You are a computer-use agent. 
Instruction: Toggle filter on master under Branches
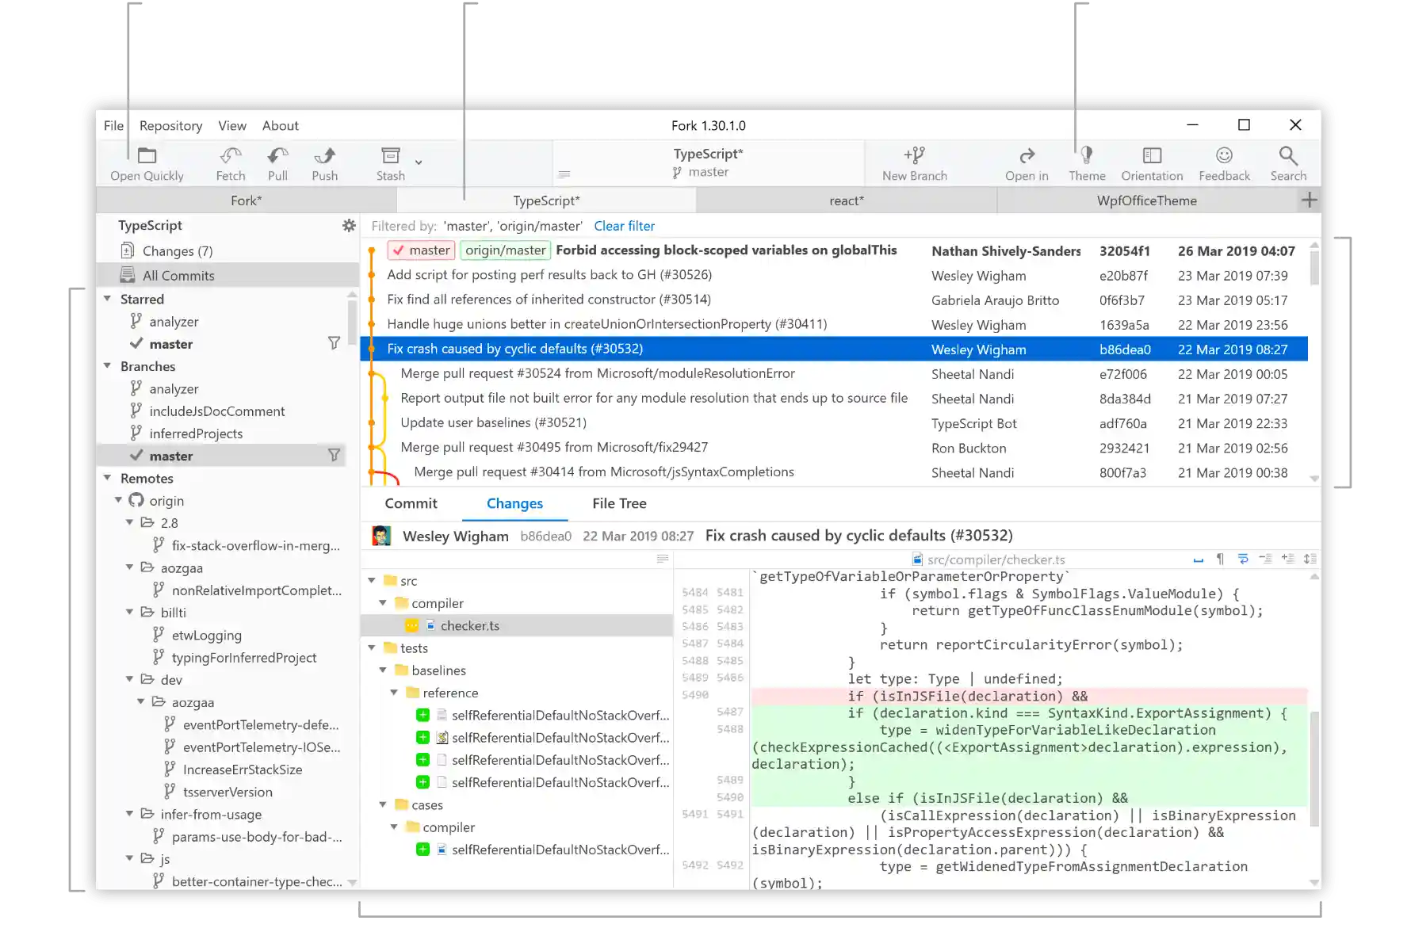(x=334, y=456)
